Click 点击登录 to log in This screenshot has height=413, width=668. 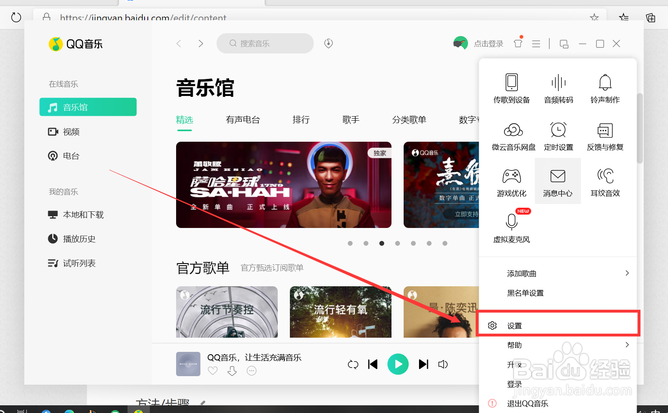click(488, 43)
